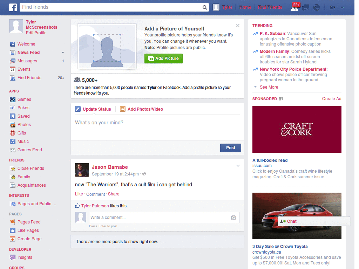Expand News Feed sort dropdown arrow
The width and height of the screenshot is (359, 269).
point(63,53)
